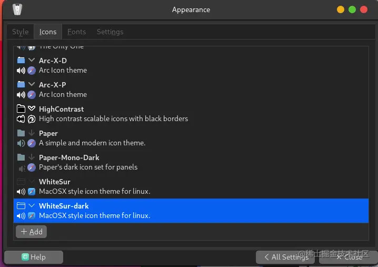378x267 pixels.
Task: Select the Arc-X-P icon theme
Action: [191, 90]
